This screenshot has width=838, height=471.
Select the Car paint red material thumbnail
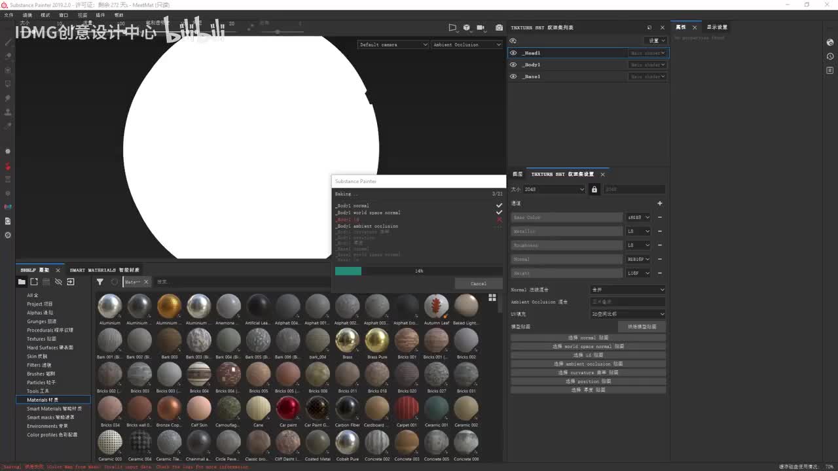tap(288, 409)
